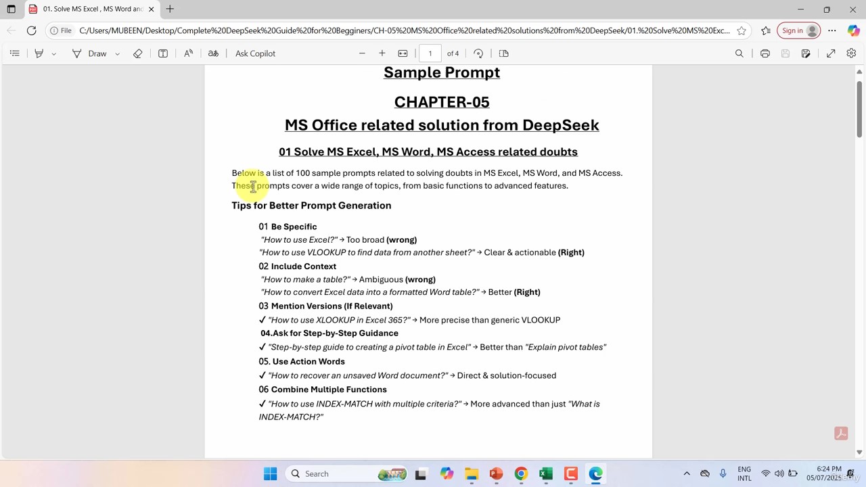Expand the Draw pen options arrow
Viewport: 866px width, 487px height.
(117, 53)
